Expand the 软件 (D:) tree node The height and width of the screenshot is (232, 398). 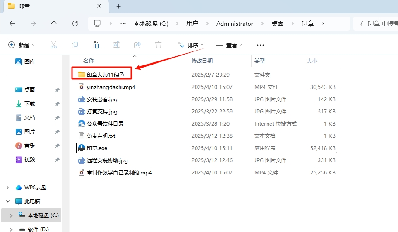[11, 229]
